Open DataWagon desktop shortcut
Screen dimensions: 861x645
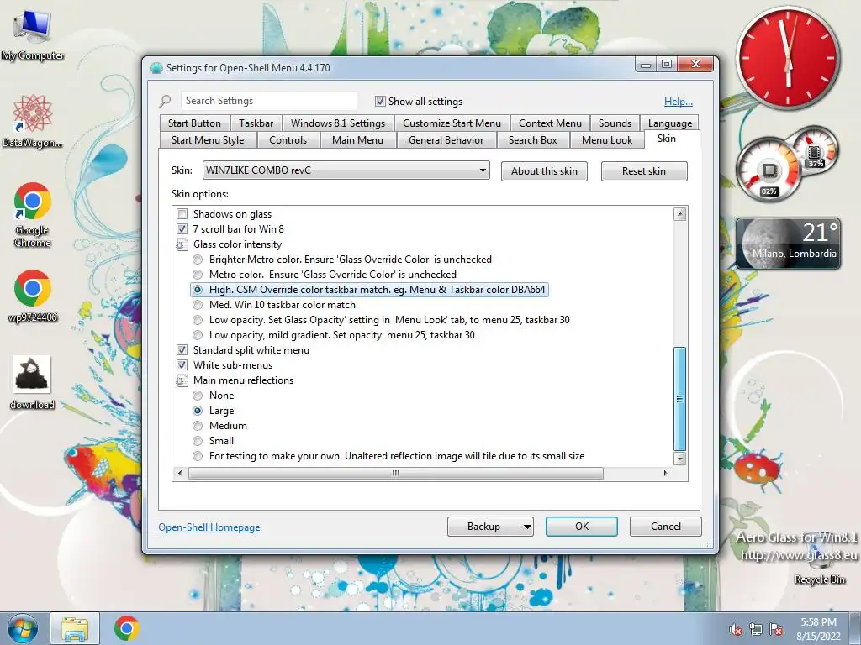33,121
